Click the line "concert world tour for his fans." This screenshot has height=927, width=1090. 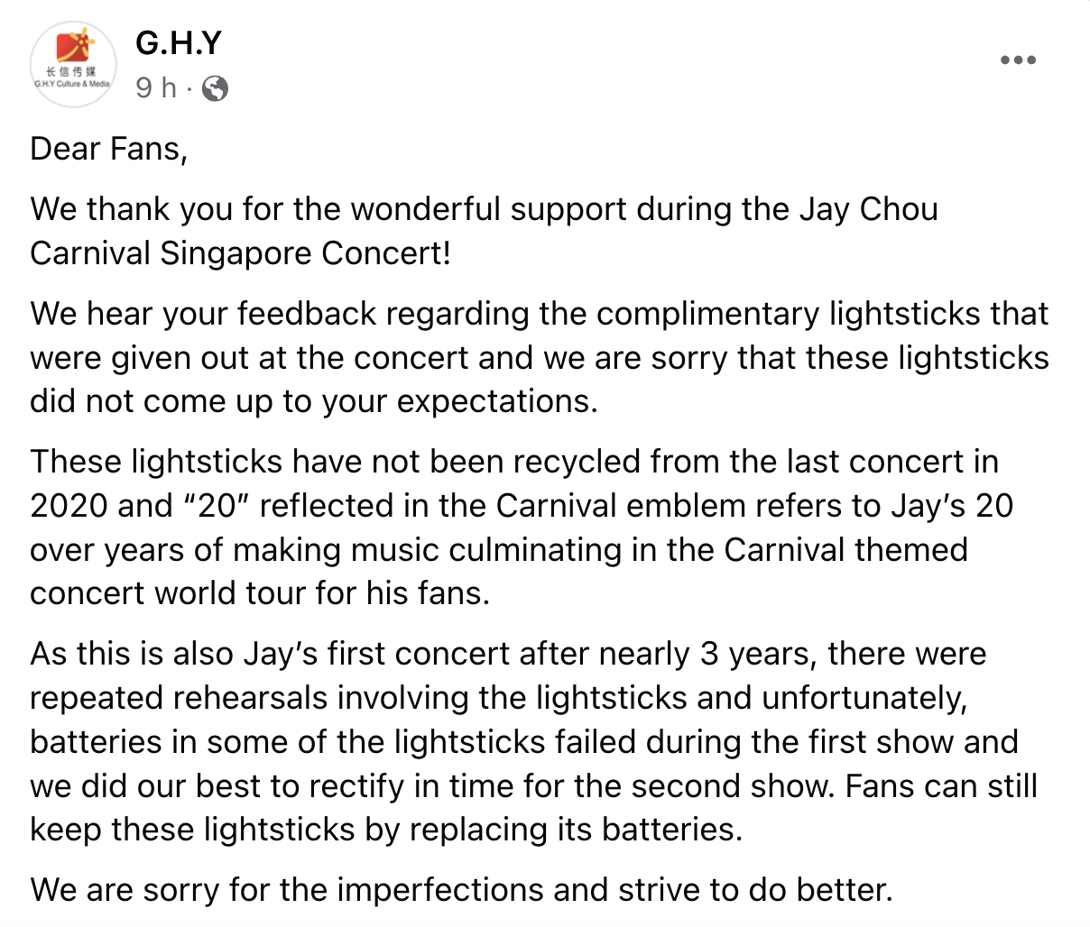(x=260, y=593)
